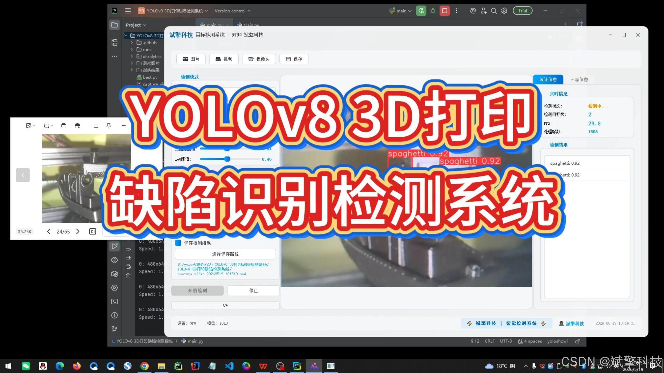Image resolution: width=664 pixels, height=373 pixels.
Task: Open the Terminal tool window
Action: 114,302
